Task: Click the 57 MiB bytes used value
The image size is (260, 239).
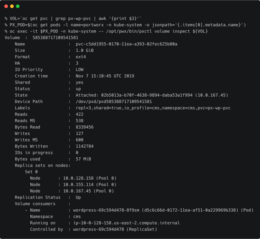Action: tap(83, 159)
